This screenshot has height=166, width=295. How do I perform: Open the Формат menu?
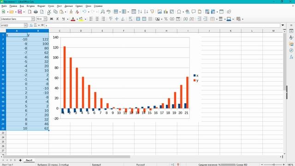click(x=41, y=6)
